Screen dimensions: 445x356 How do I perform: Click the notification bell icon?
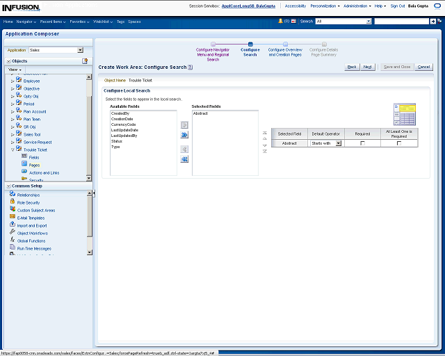[280, 22]
